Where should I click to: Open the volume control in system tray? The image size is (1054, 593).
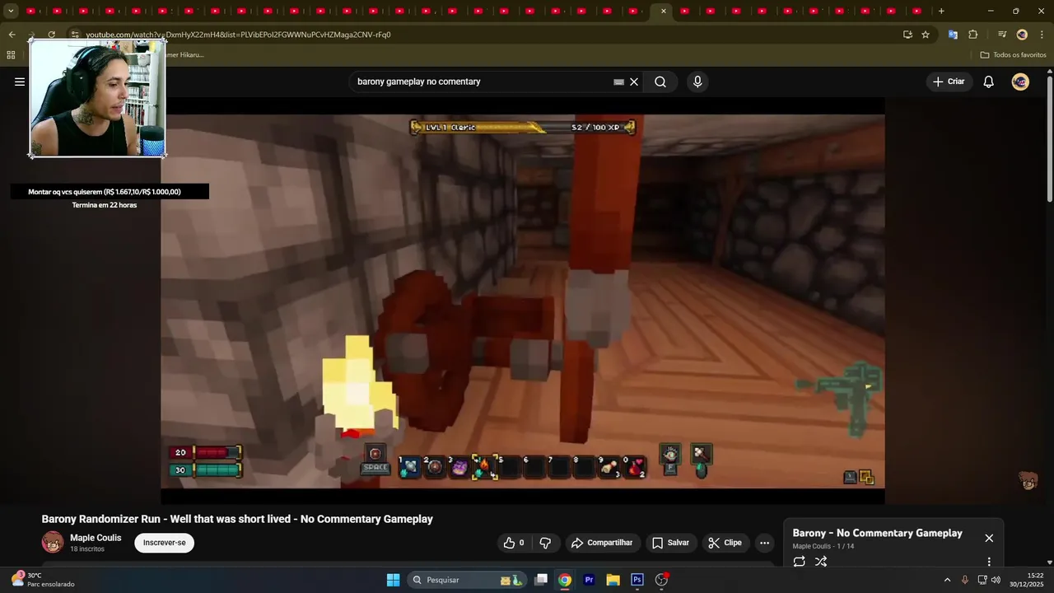(996, 580)
